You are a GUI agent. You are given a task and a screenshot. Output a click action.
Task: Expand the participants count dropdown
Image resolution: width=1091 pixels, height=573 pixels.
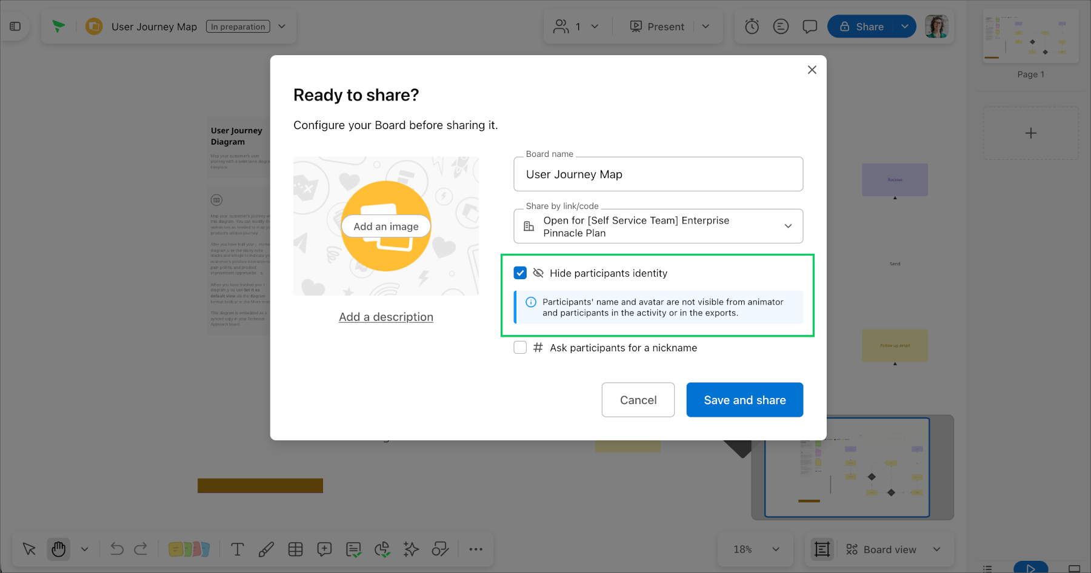pos(595,27)
